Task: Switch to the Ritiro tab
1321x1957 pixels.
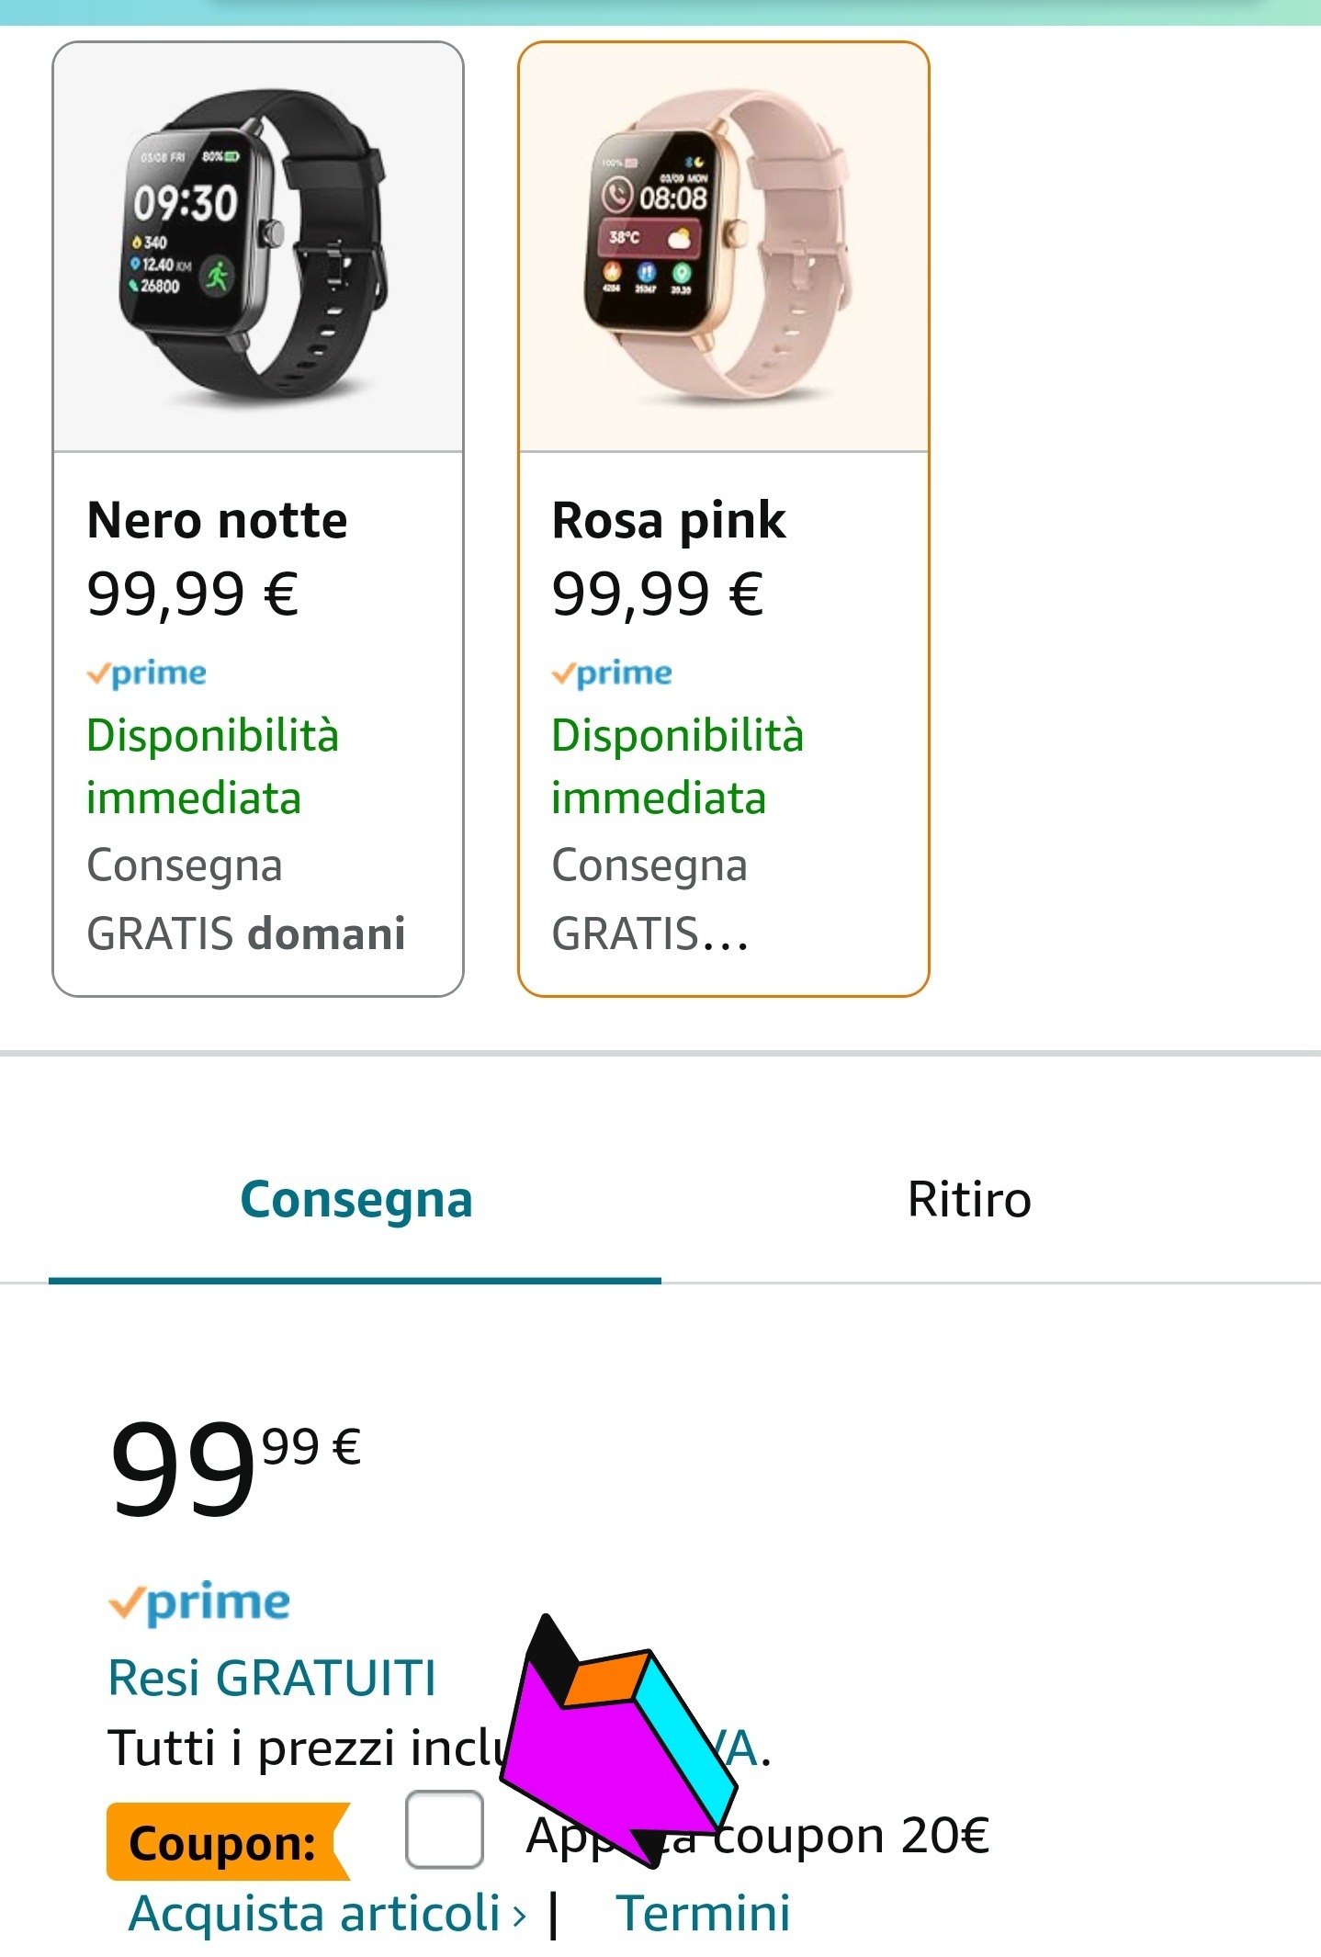Action: 969,1199
